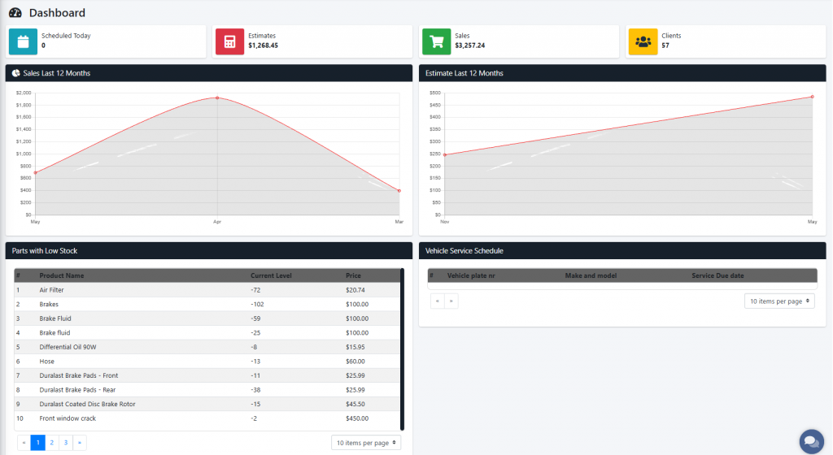833x455 pixels.
Task: Open items per page dropdown in Parts table
Action: click(367, 443)
